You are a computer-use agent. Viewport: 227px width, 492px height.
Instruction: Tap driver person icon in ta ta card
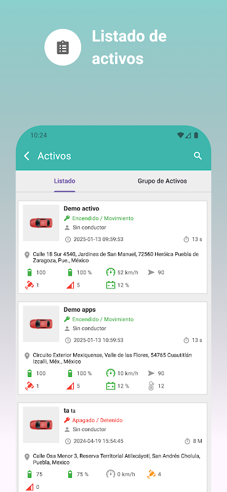click(x=67, y=429)
